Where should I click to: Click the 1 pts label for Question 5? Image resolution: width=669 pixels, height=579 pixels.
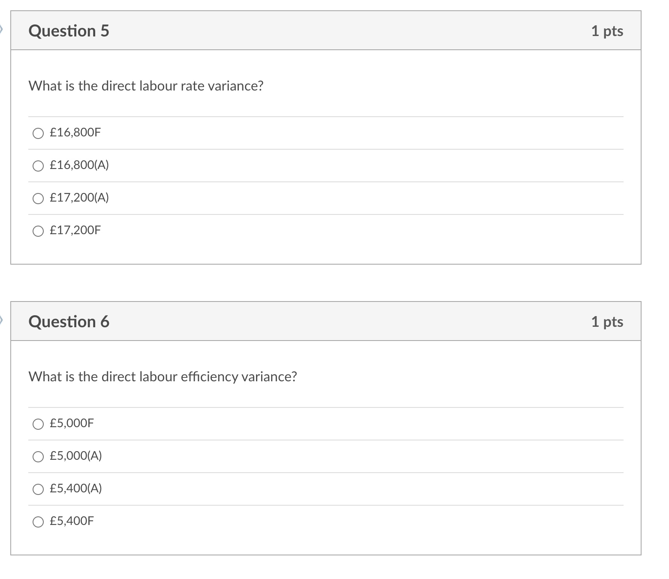point(607,30)
